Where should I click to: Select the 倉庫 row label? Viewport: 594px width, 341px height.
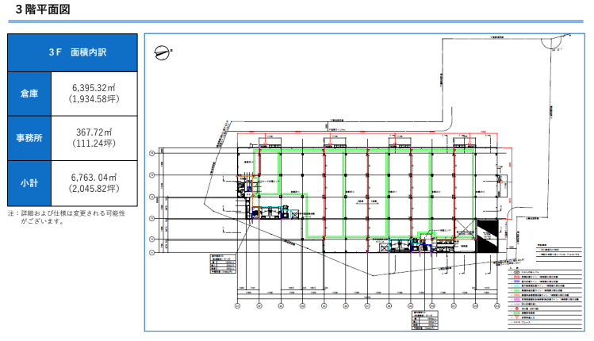point(29,94)
